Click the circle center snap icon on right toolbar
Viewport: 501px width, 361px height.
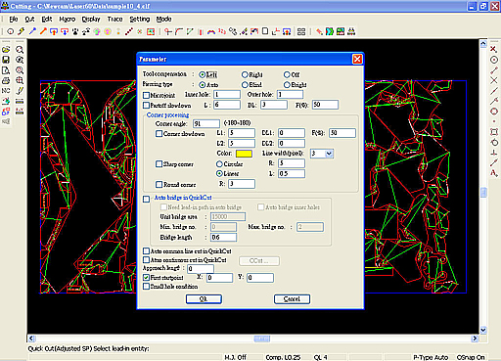point(494,60)
